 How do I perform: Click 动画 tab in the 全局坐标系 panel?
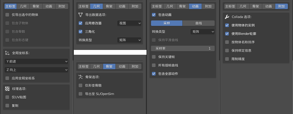pos(49,6)
